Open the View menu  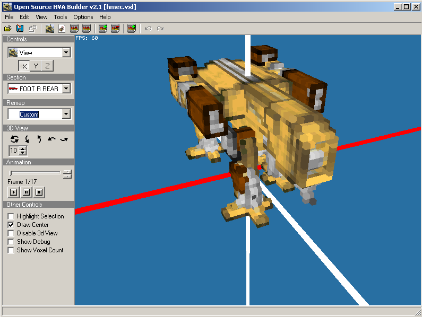point(41,17)
